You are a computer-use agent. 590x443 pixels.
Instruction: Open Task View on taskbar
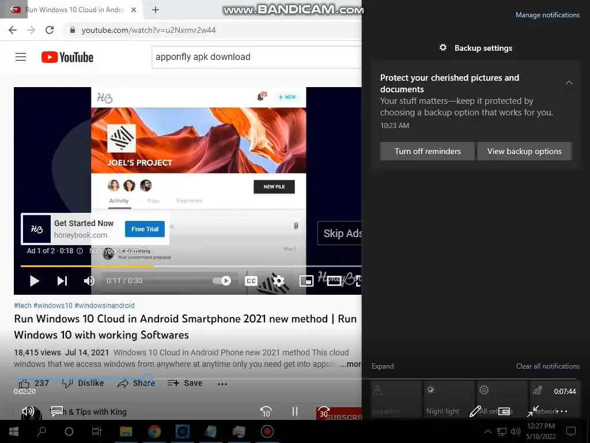coord(97,431)
